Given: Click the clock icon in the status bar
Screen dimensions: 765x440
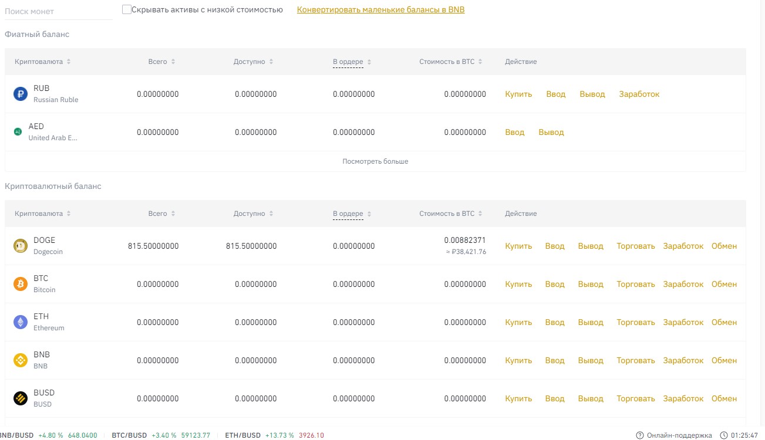Looking at the screenshot, I should coord(724,435).
